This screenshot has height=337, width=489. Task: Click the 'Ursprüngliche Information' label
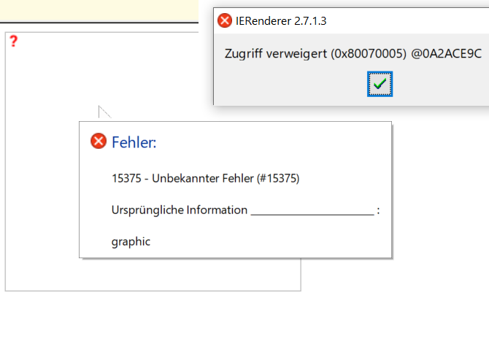(180, 210)
